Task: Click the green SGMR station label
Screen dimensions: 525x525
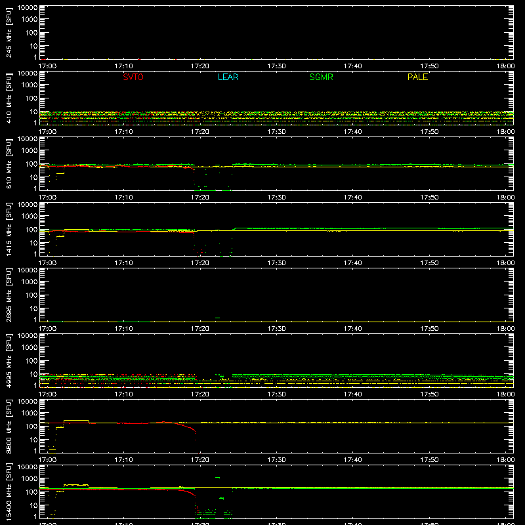Action: (x=321, y=77)
